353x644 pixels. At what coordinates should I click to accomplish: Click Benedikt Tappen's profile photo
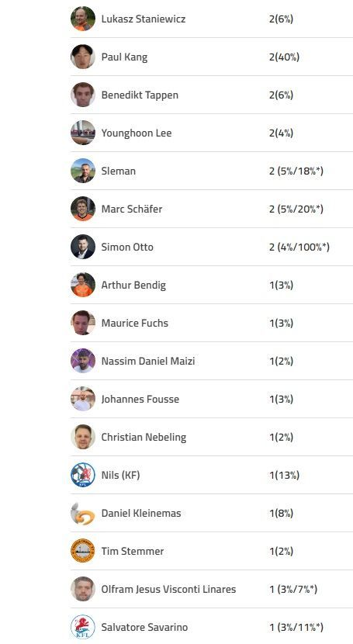pos(83,95)
